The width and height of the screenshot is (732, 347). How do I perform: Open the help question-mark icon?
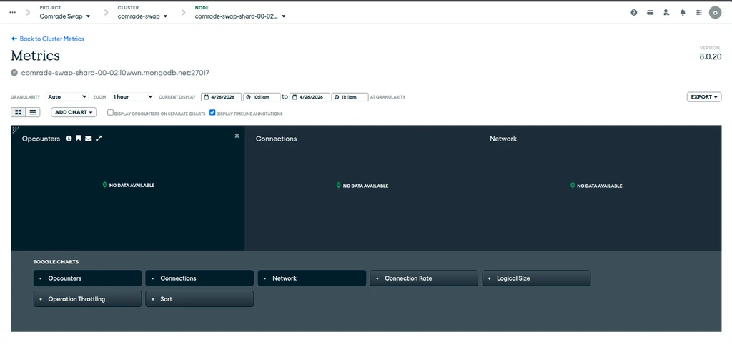click(634, 13)
